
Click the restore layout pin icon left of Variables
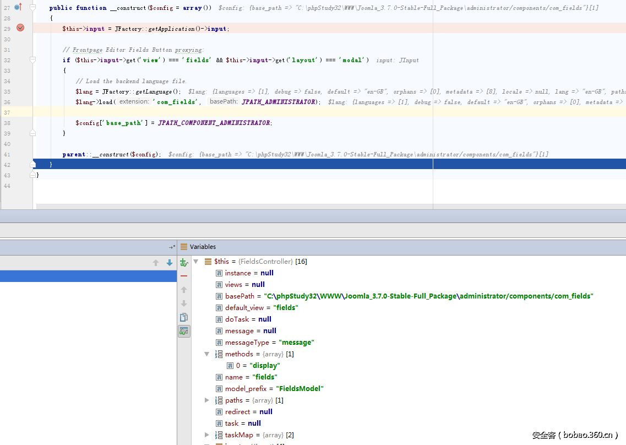172,247
